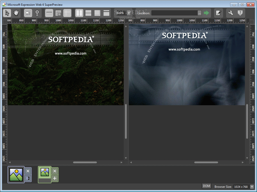Open the Browser Size dropdown
Screen dimensions: 257x192
click(x=252, y=186)
